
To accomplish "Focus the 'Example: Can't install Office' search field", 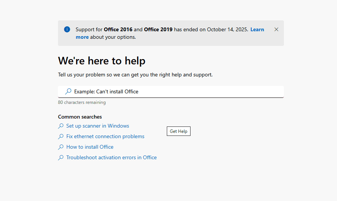I will click(x=173, y=91).
